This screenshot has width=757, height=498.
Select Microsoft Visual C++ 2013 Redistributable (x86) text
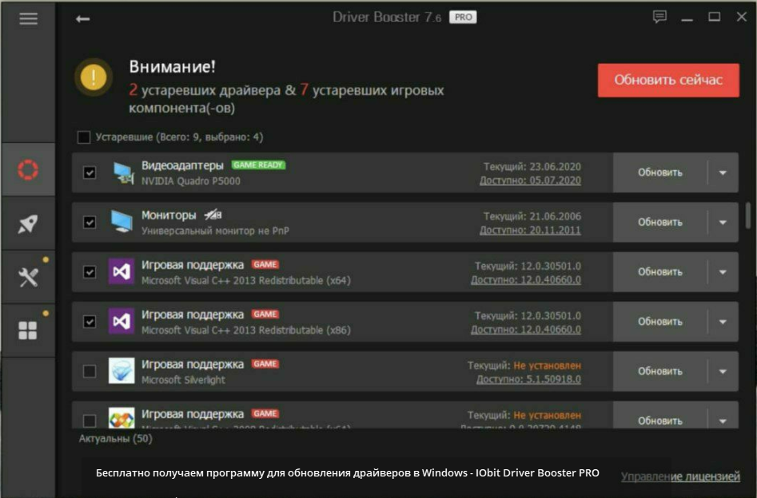click(x=246, y=330)
